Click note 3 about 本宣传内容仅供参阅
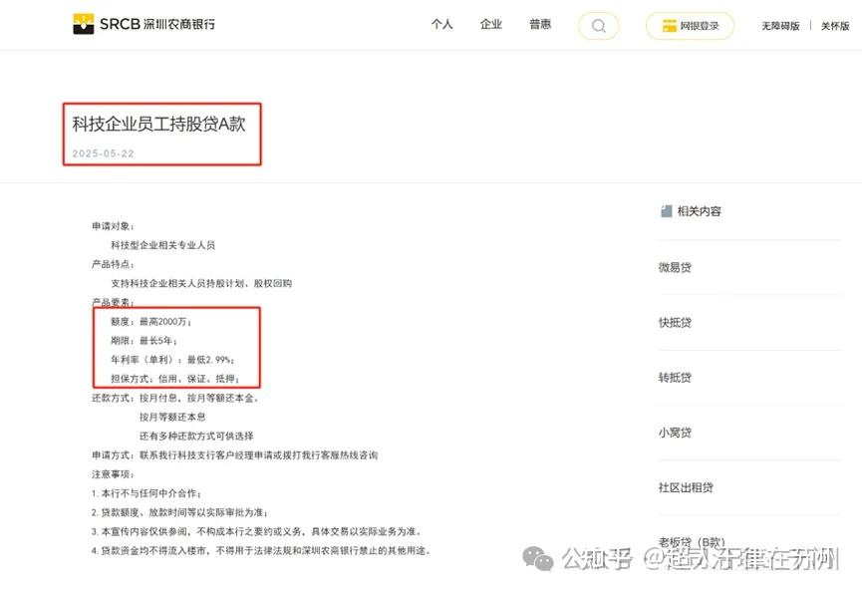Image resolution: width=862 pixels, height=593 pixels. click(257, 531)
